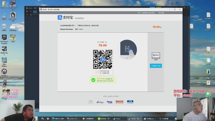Viewport: 215px width, 121px height.
Task: Select Edge browser task in taskbar
Action: [x=58, y=119]
